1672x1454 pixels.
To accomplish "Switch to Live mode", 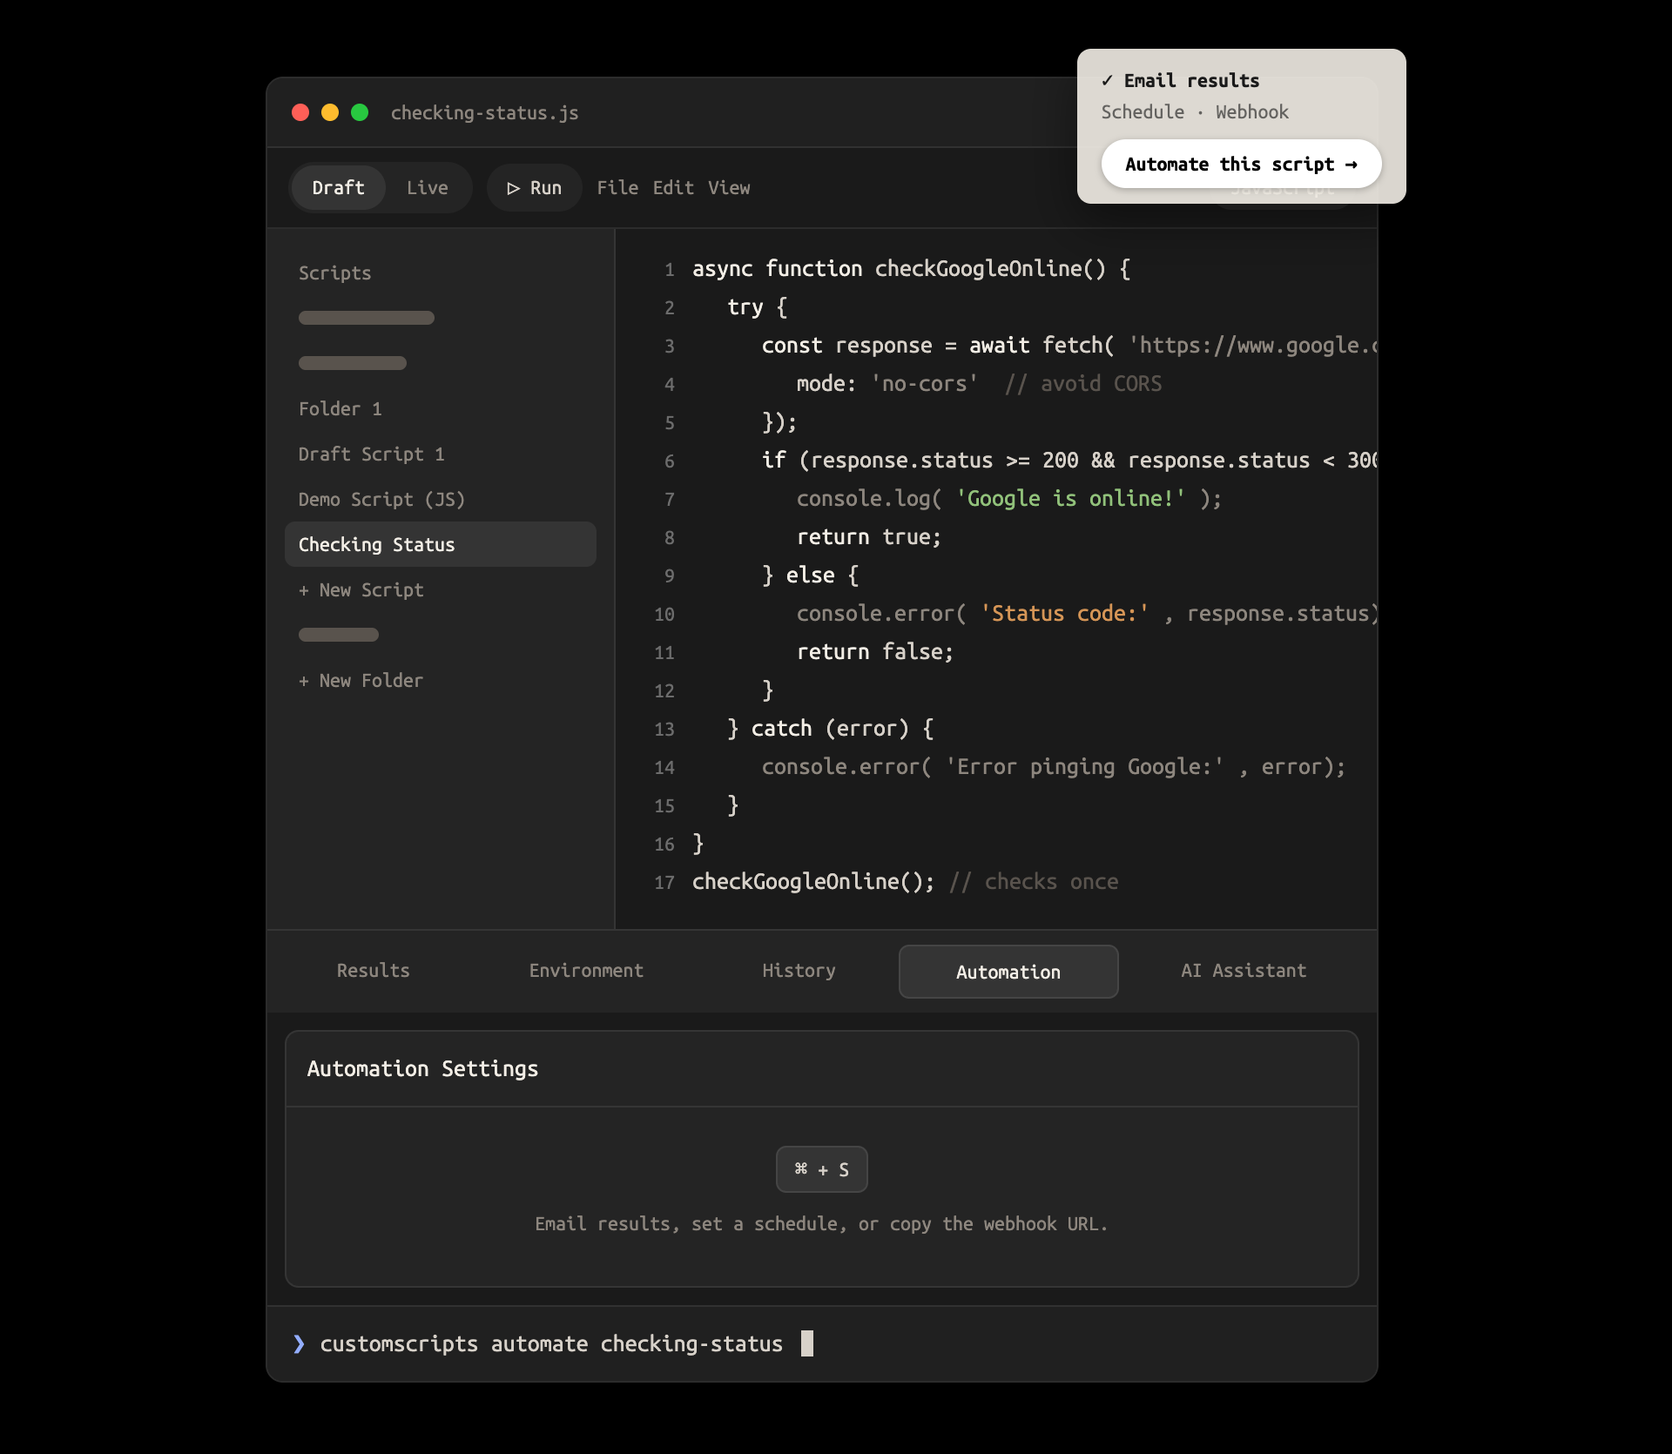I will click(x=427, y=187).
